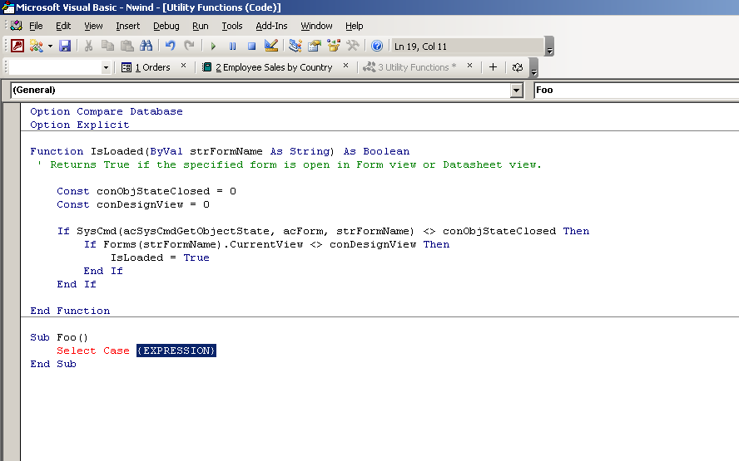Switch to the 1 Orders tab
This screenshot has width=739, height=461.
coord(146,67)
